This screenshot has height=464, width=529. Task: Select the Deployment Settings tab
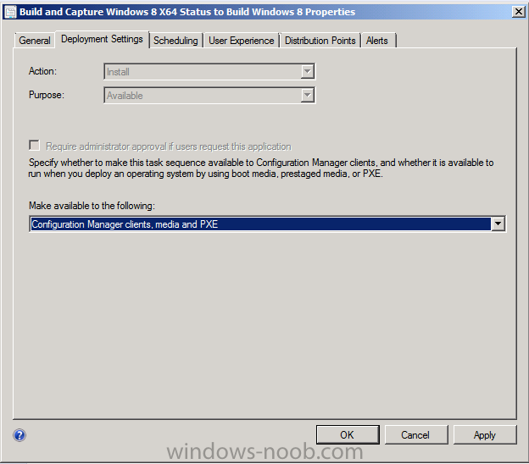tap(102, 39)
